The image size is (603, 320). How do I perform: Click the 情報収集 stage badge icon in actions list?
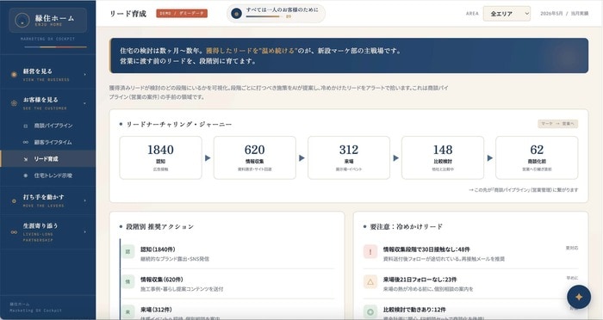click(x=128, y=281)
